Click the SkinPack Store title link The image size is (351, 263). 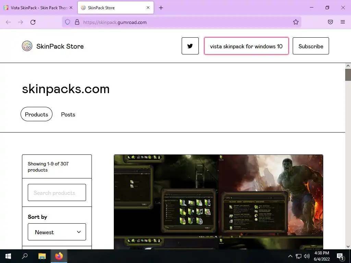[x=60, y=46]
